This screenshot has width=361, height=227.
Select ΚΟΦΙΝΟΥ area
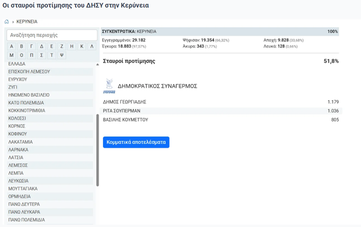[50, 134]
